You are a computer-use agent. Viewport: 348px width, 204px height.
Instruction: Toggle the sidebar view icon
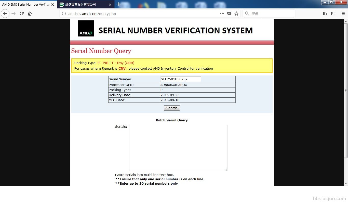333,14
